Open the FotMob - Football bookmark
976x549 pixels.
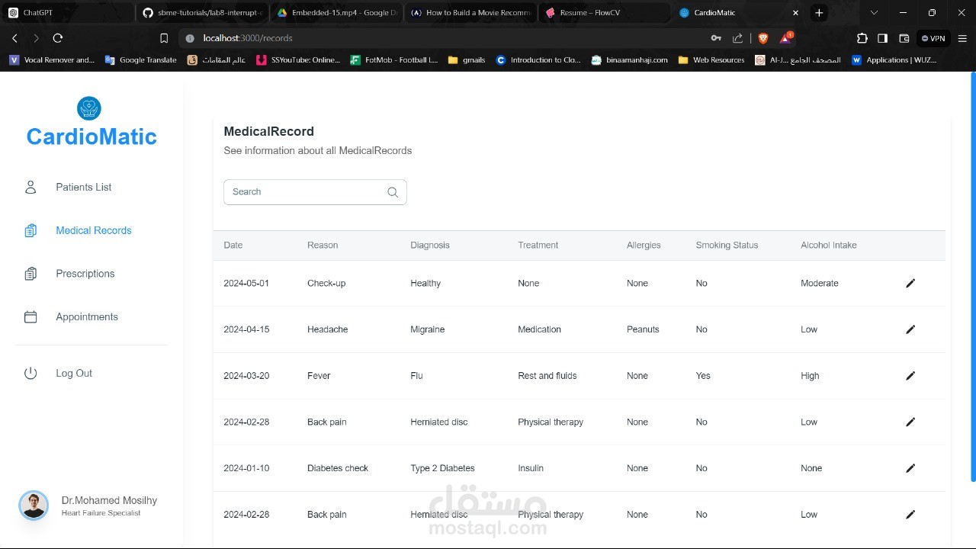pyautogui.click(x=394, y=60)
